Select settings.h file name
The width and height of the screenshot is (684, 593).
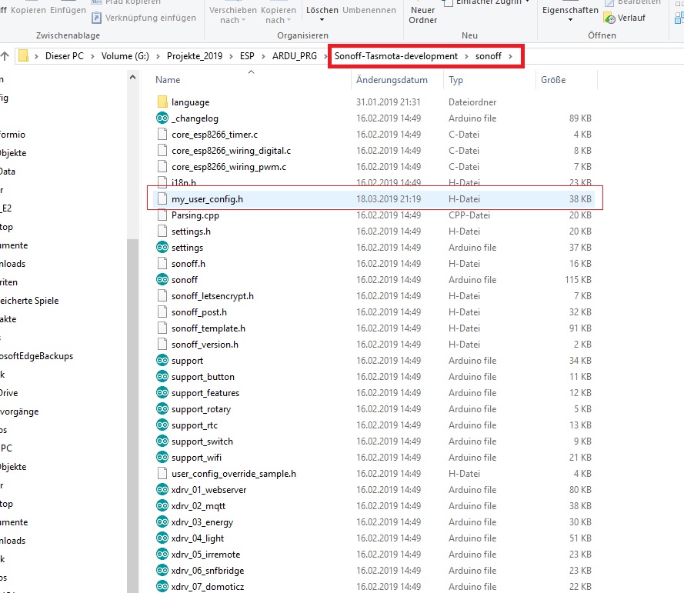(191, 231)
